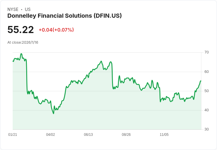Click the 30 price axis label
This screenshot has width=217, height=150.
pos(206,129)
